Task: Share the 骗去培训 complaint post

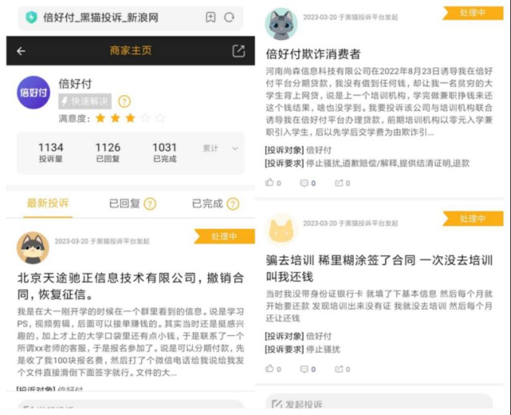Action: 343,369
